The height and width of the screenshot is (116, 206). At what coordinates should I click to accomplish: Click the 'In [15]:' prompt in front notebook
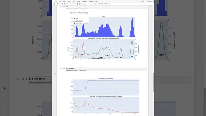62,68
